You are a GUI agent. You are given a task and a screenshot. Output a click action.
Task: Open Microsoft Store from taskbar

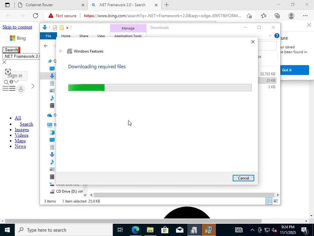(x=165, y=230)
